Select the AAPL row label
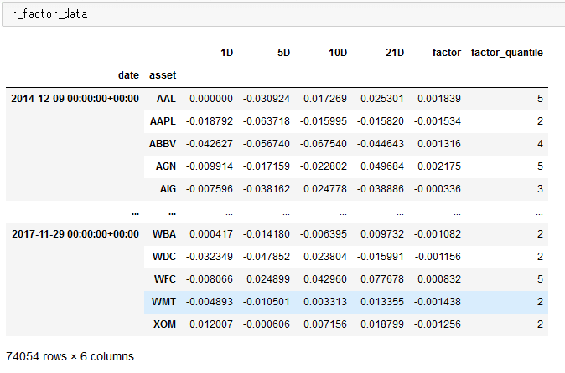 [163, 121]
